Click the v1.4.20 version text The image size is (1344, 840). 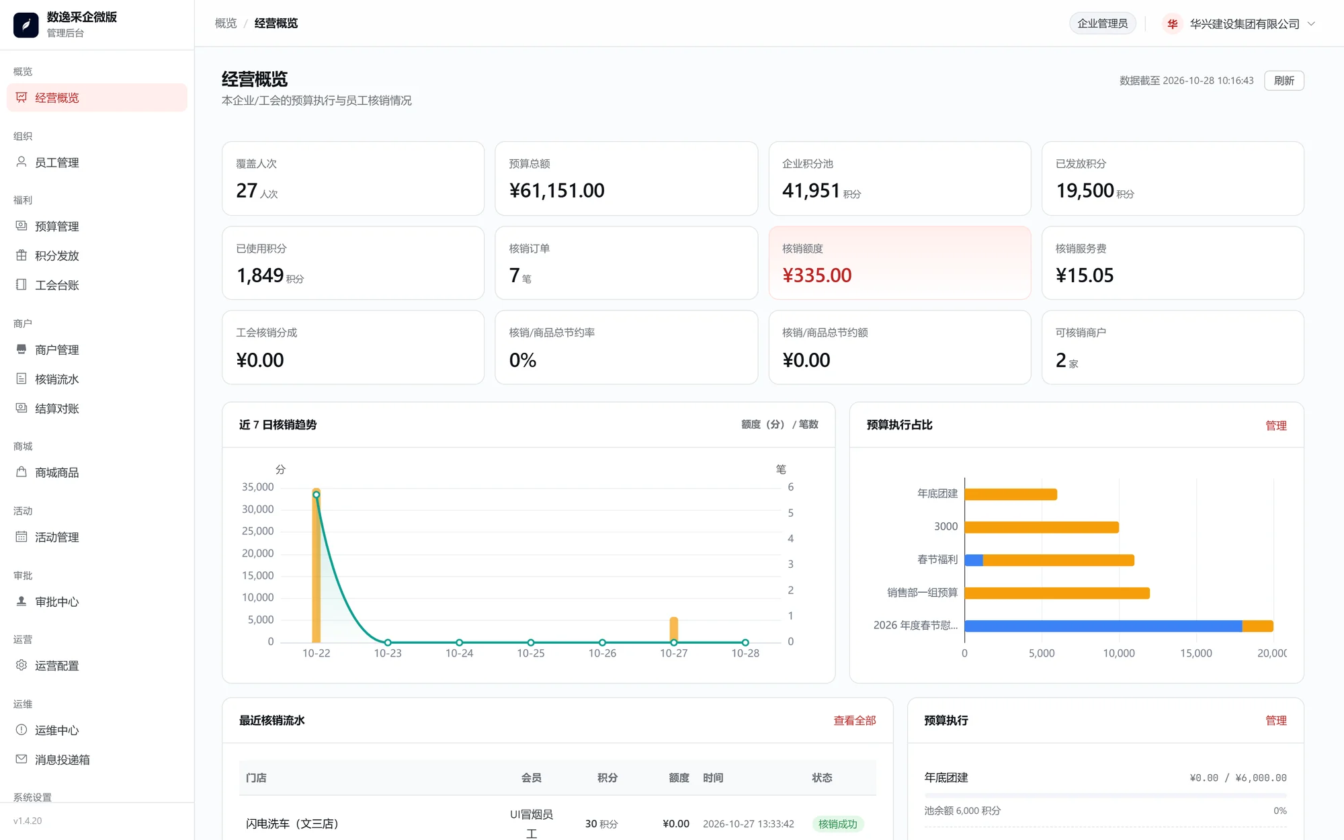click(28, 821)
